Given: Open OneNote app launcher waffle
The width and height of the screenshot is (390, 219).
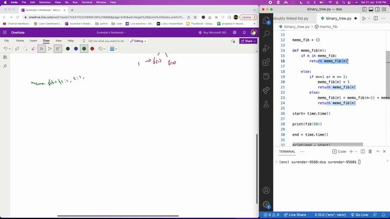Looking at the screenshot, I should tap(5, 32).
